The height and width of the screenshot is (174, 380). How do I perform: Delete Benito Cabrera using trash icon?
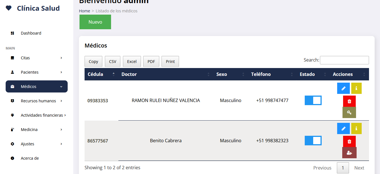pyautogui.click(x=349, y=141)
